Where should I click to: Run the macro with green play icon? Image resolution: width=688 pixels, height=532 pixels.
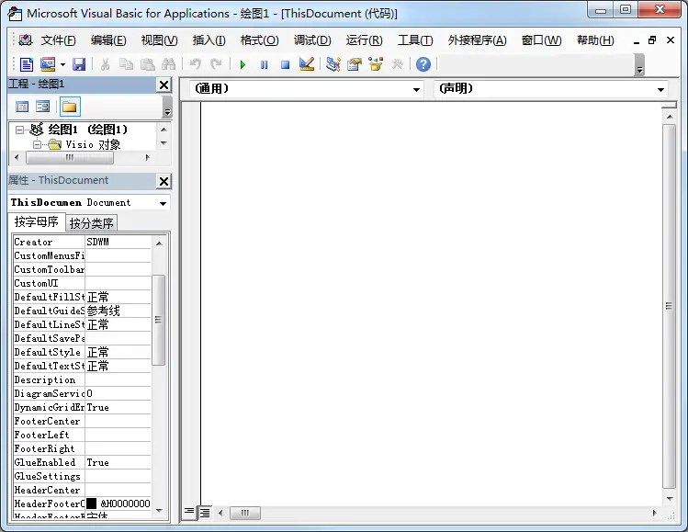pyautogui.click(x=242, y=65)
